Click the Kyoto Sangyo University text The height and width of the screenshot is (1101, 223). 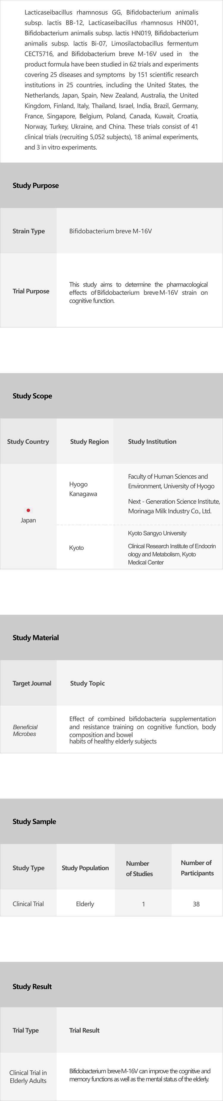point(157,533)
